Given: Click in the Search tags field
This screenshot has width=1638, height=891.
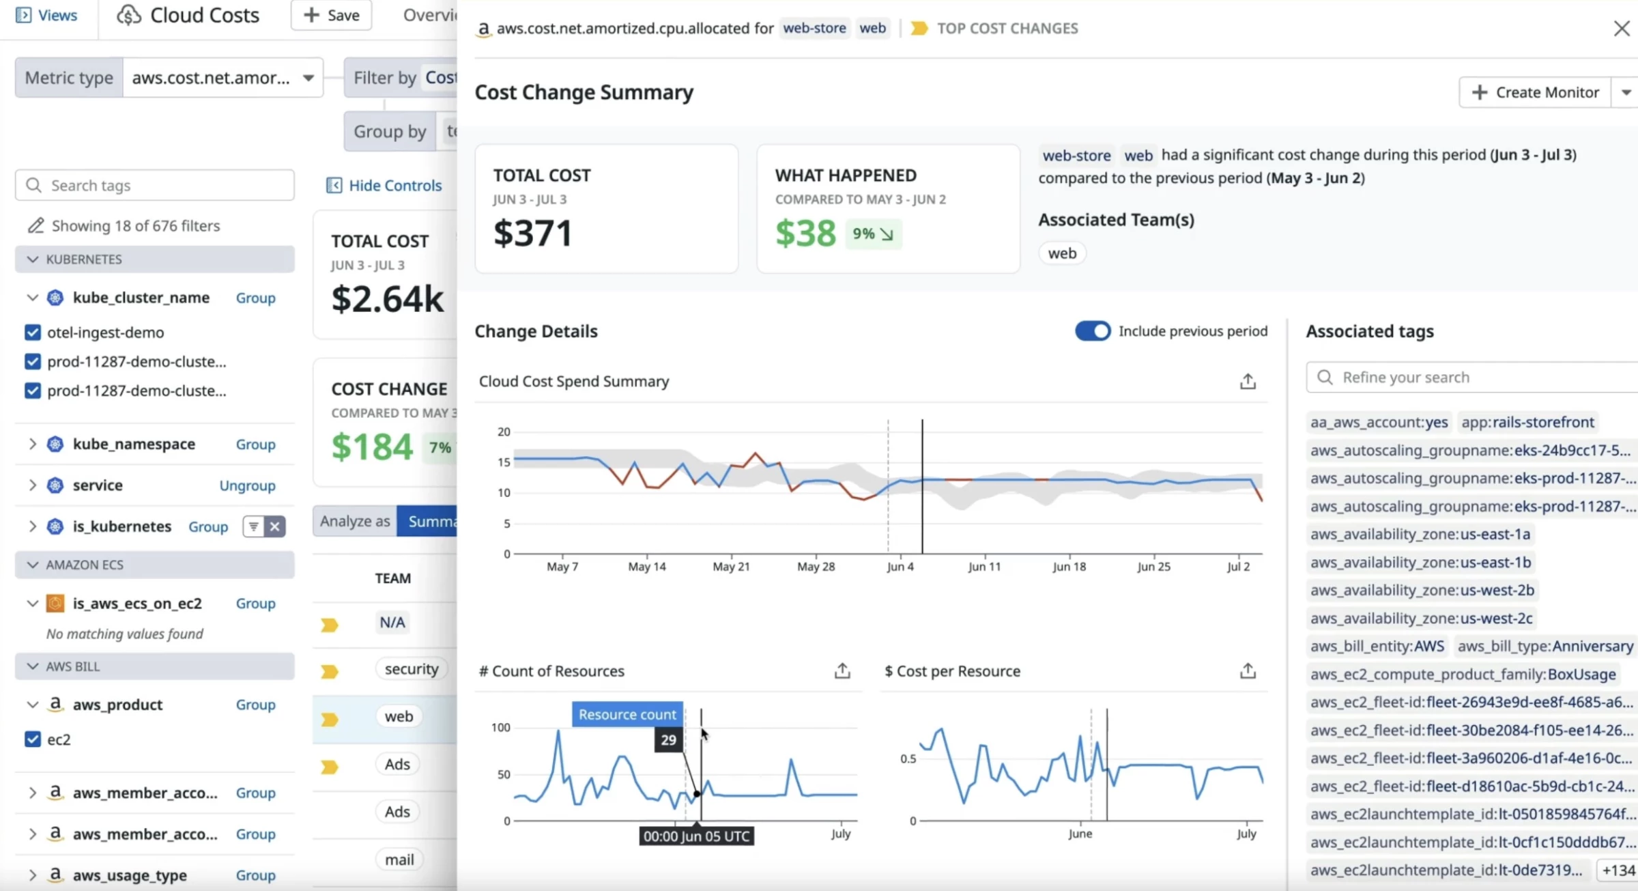Looking at the screenshot, I should 155,185.
